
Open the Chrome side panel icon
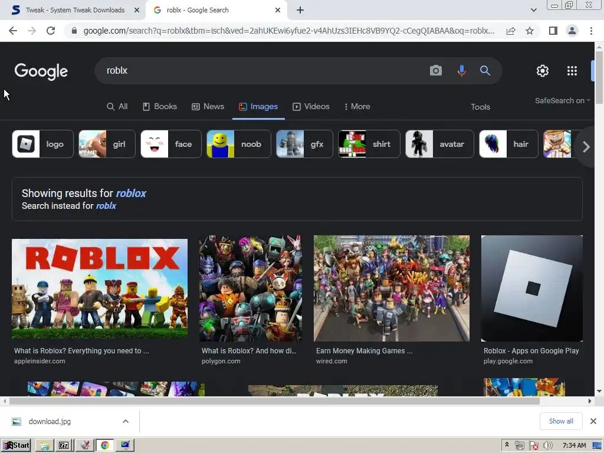(553, 31)
